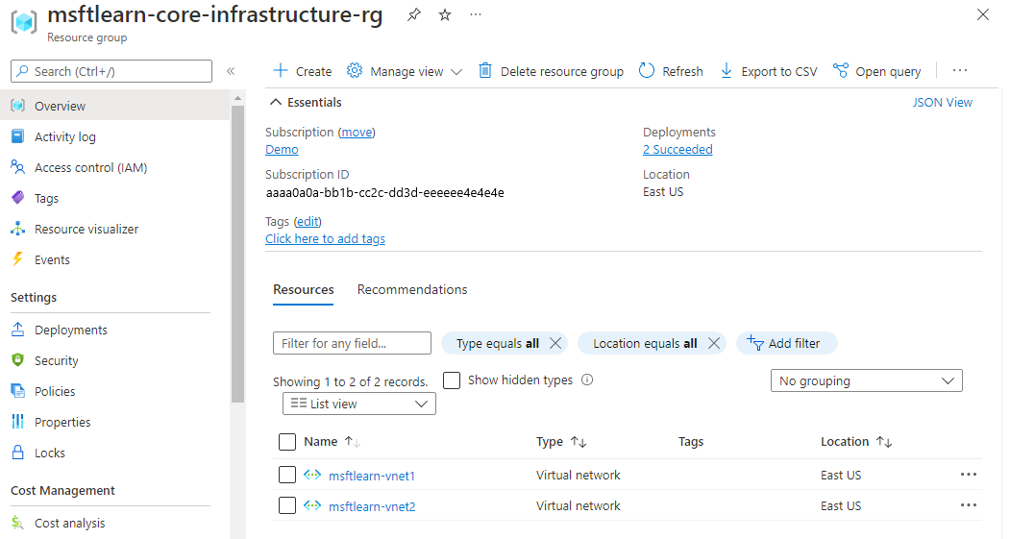Click the Locks padlock icon
The height and width of the screenshot is (539, 1010).
[18, 453]
